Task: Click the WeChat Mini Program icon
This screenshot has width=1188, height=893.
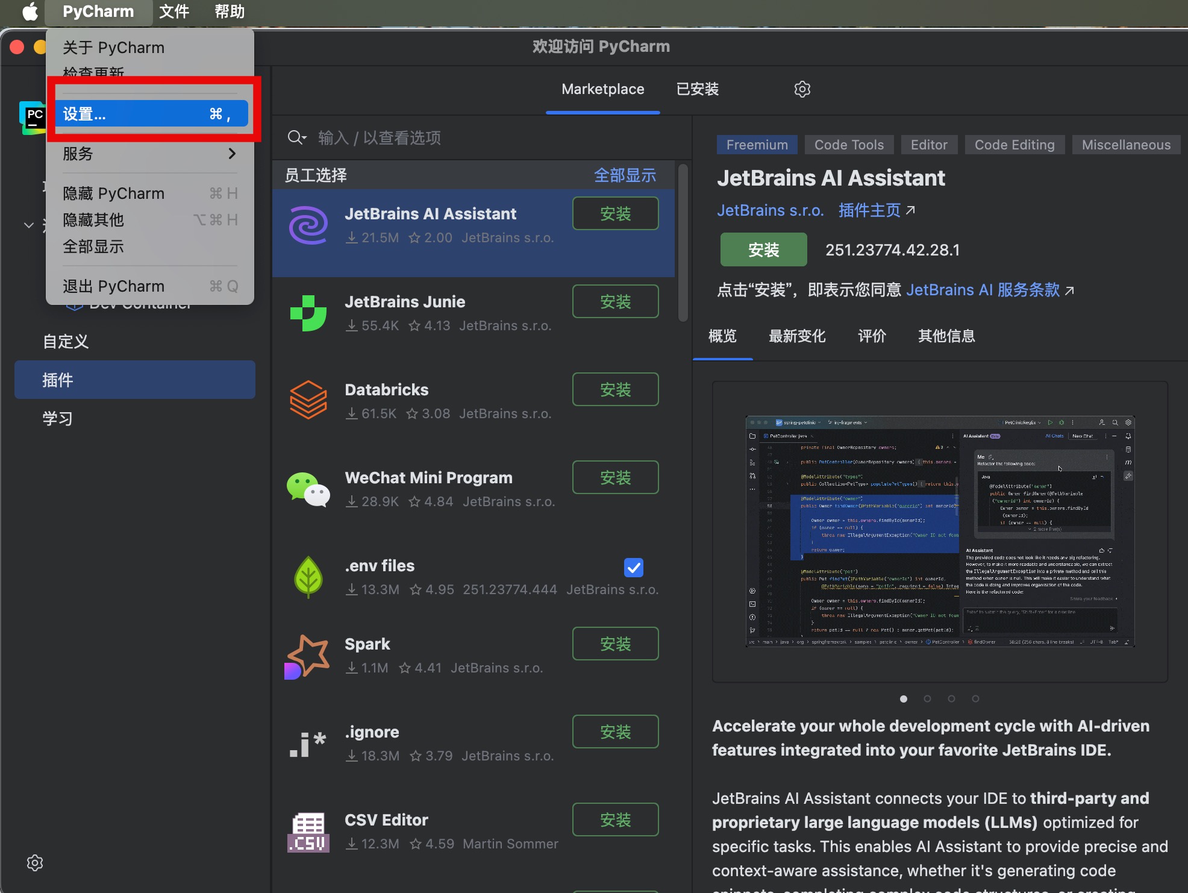Action: click(x=308, y=489)
